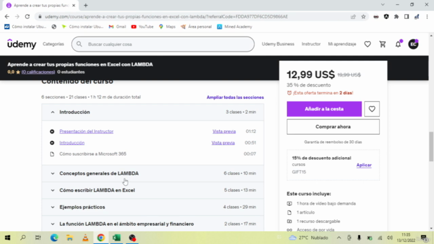The height and width of the screenshot is (244, 434).
Task: Launch Microsoft Edge from the taskbar
Action: (54, 238)
